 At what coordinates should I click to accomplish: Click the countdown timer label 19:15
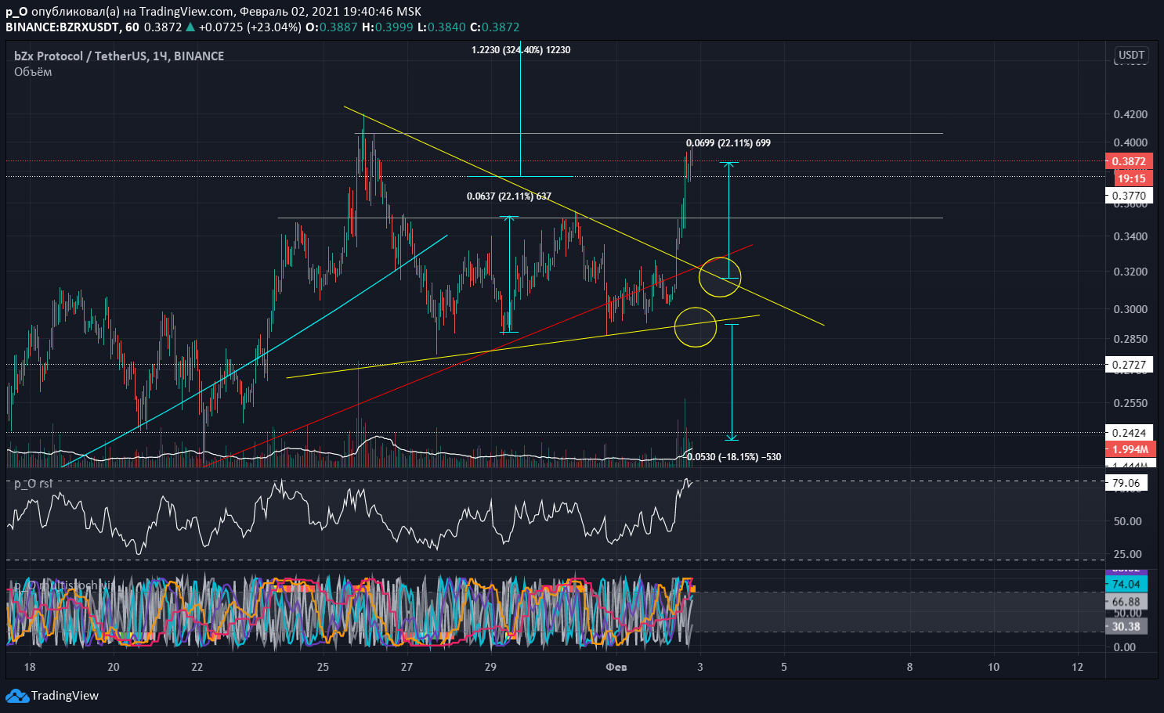(x=1131, y=178)
